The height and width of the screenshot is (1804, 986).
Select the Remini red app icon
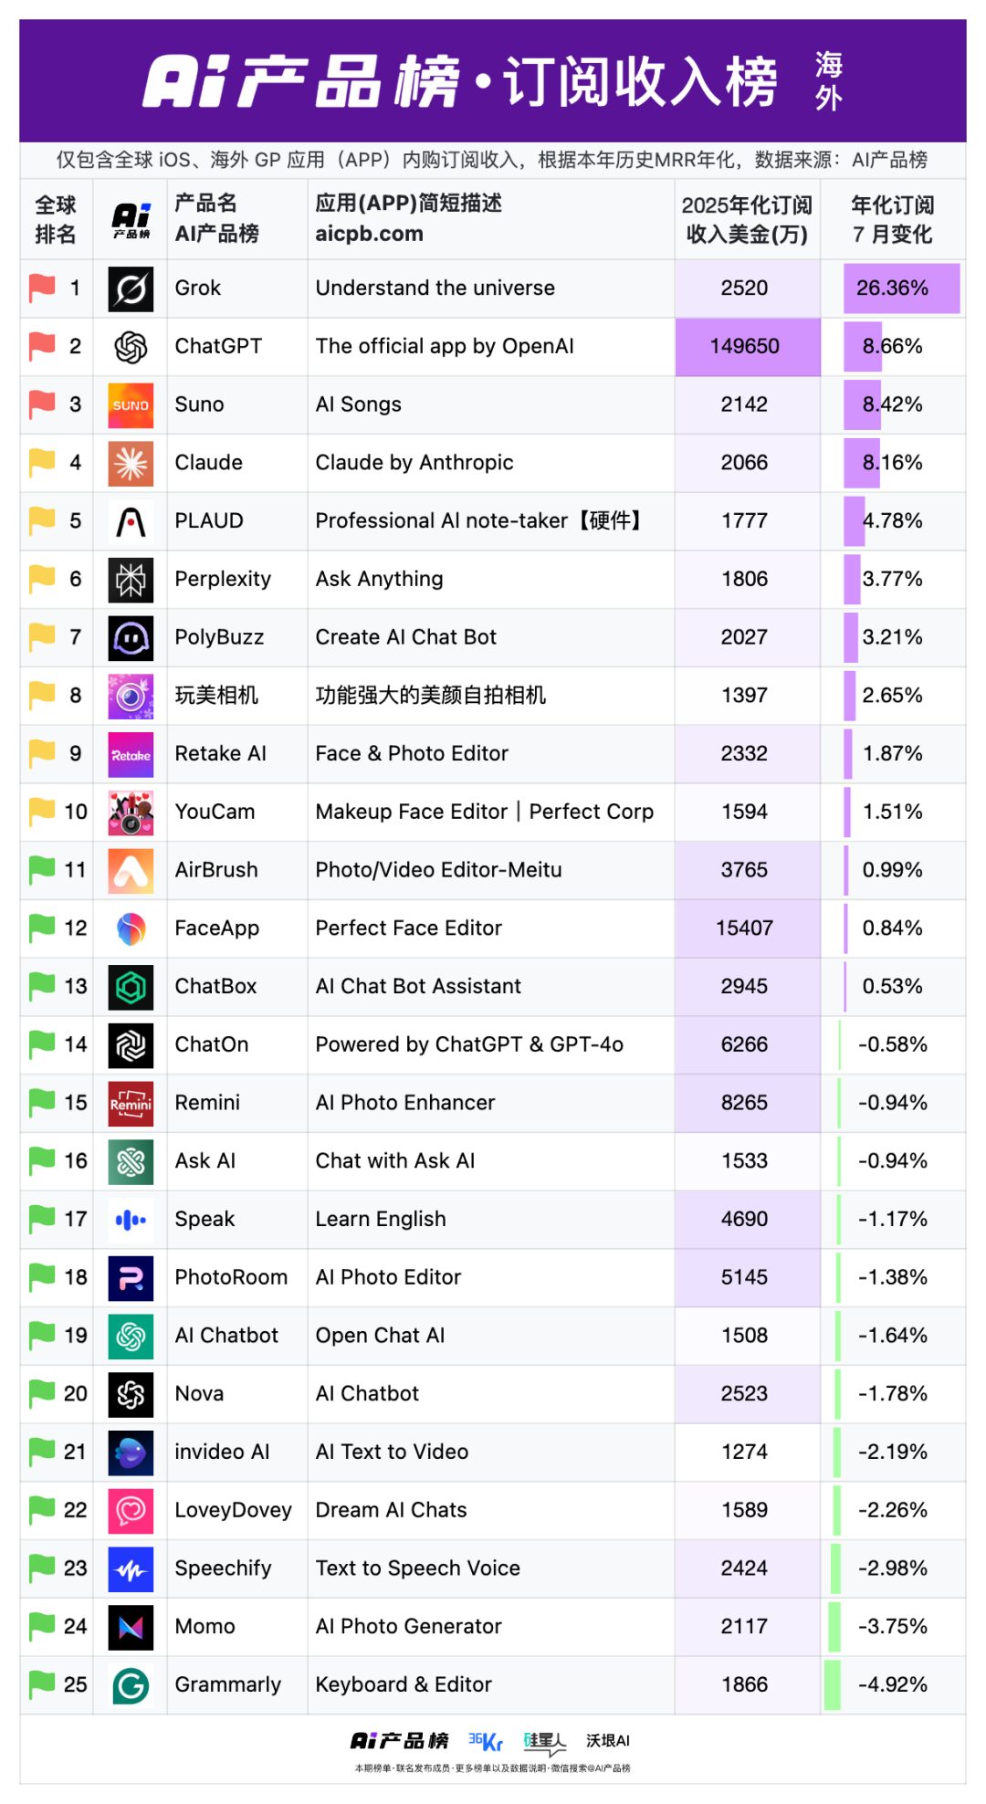(131, 1104)
